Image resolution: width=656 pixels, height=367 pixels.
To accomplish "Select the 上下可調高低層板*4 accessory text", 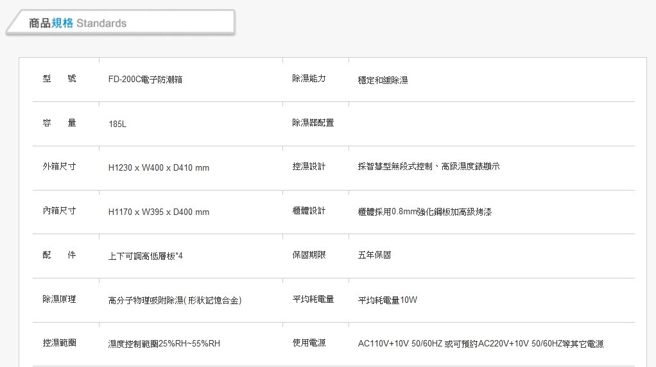I will [x=145, y=255].
